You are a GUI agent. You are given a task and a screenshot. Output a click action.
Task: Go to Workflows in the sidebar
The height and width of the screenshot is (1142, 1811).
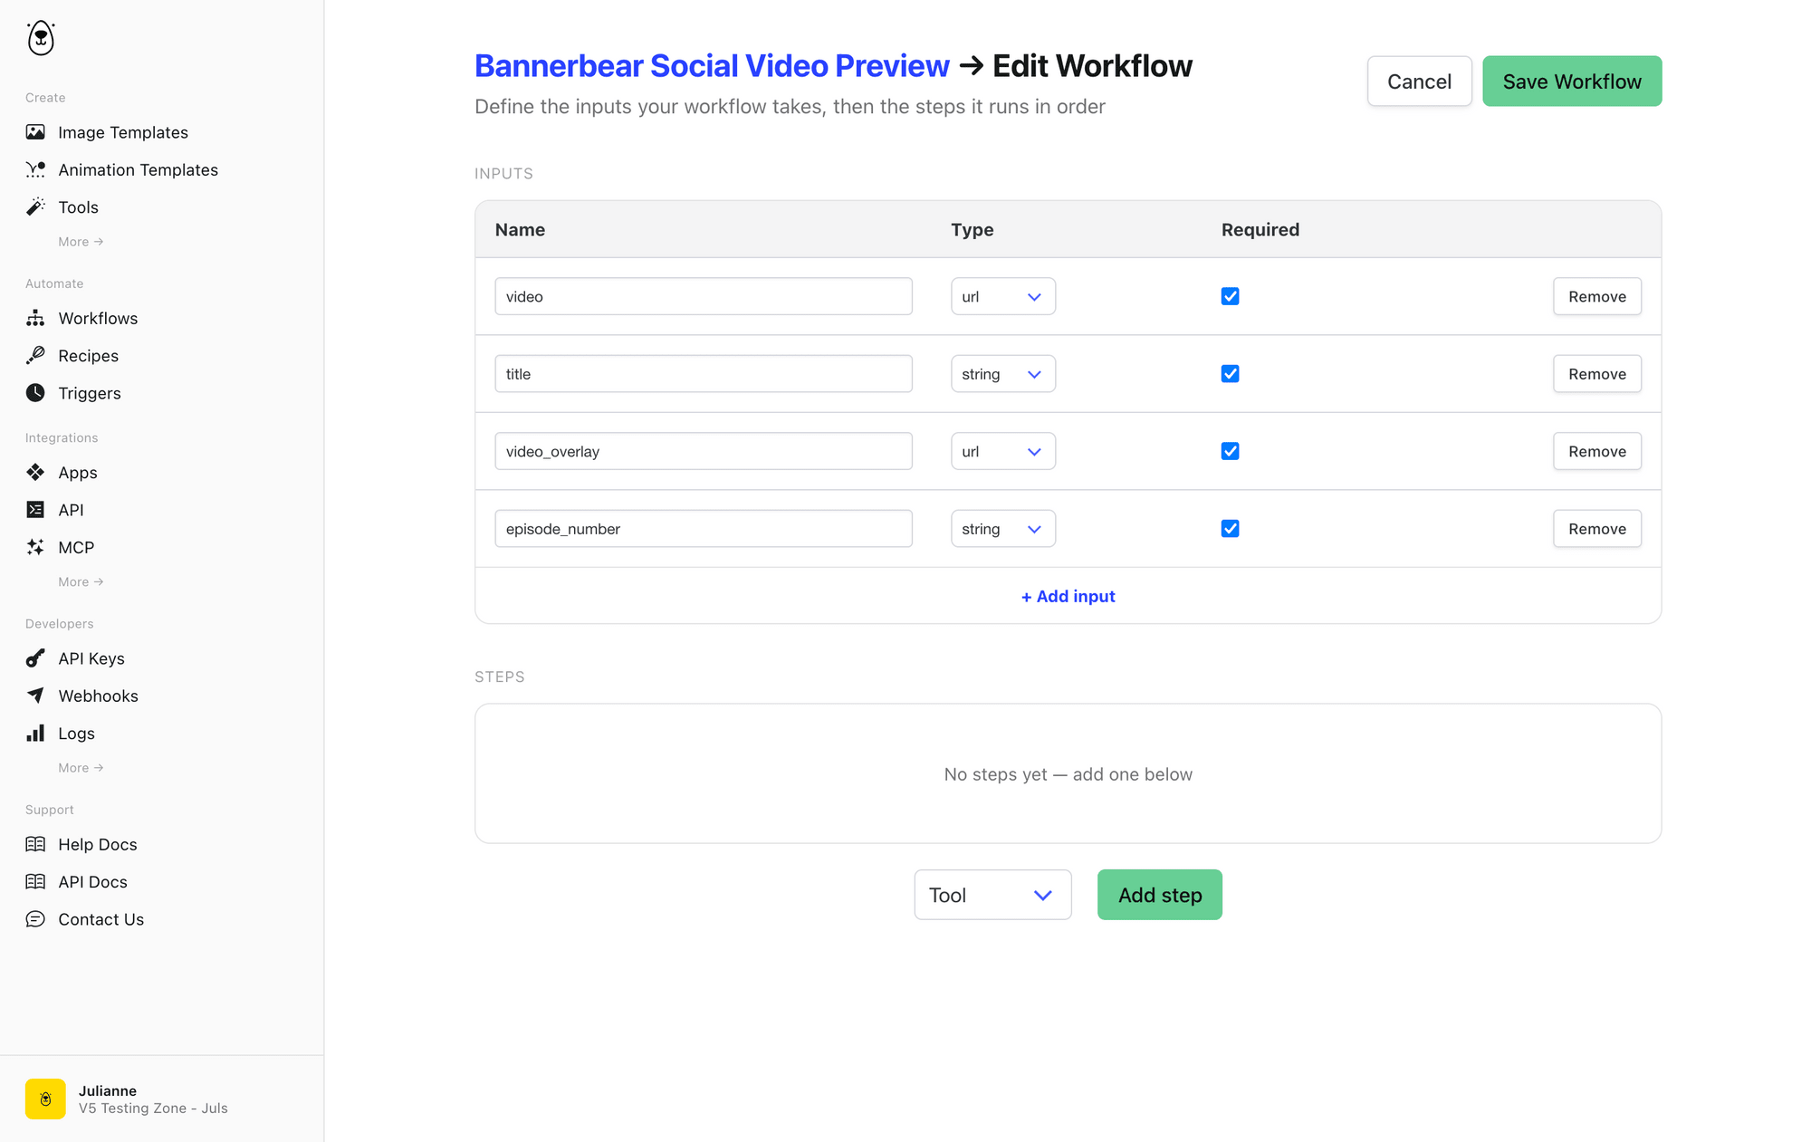click(98, 318)
